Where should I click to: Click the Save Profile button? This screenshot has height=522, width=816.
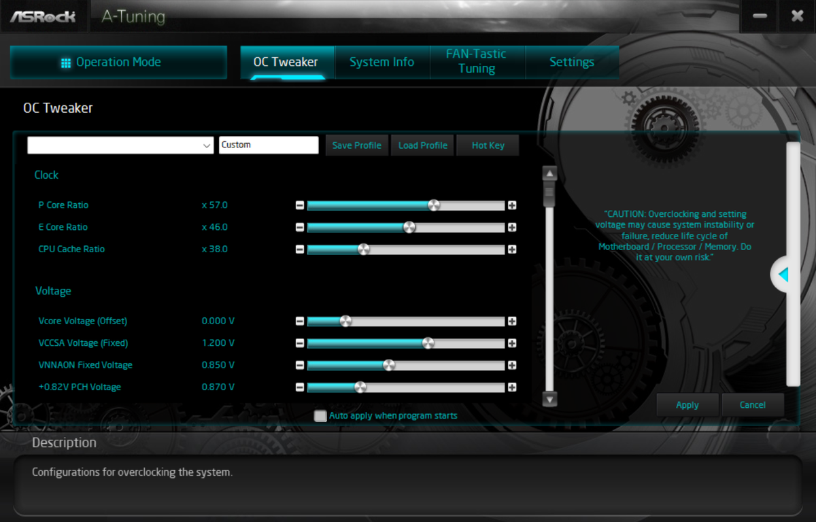tap(357, 145)
